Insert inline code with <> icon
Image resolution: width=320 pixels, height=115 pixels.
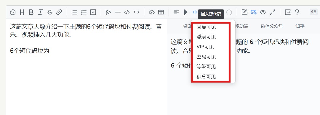136,12
